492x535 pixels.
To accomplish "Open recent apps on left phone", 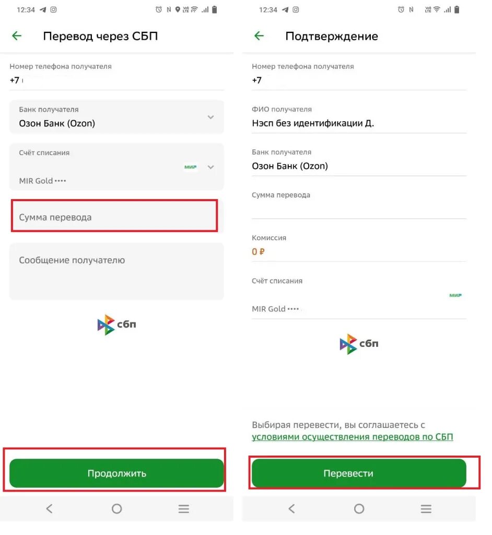I will click(183, 509).
